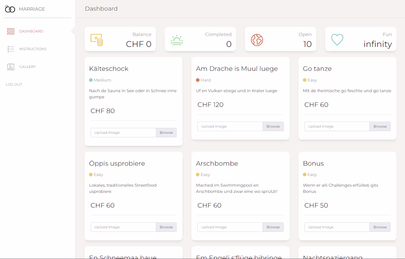Go to the Gallery page
Screen dimensions: 405x259
28,66
